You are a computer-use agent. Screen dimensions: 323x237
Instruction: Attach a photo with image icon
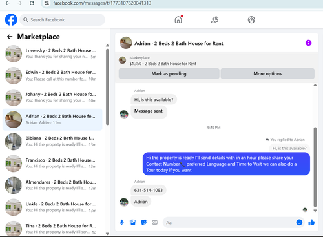(x=132, y=223)
